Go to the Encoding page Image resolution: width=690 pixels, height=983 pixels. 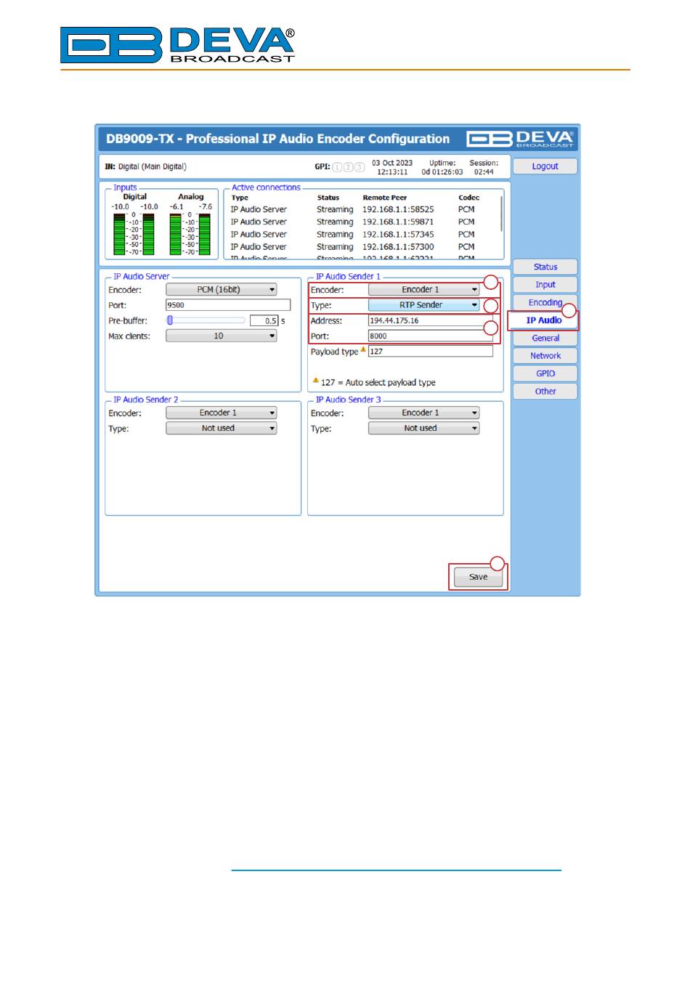[545, 302]
